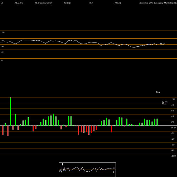Click the MR axis label '40'
Image resolution: width=177 pixels, height=177 pixels.
pos(173,116)
